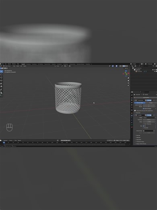Image resolution: width=157 pixels, height=210 pixels.
Task: Open the File menu
Action: point(3,64)
